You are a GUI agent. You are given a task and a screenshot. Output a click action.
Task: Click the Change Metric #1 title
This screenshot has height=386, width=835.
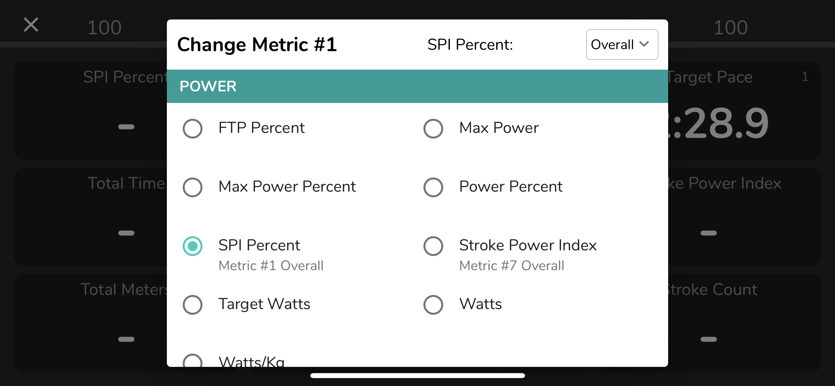258,44
